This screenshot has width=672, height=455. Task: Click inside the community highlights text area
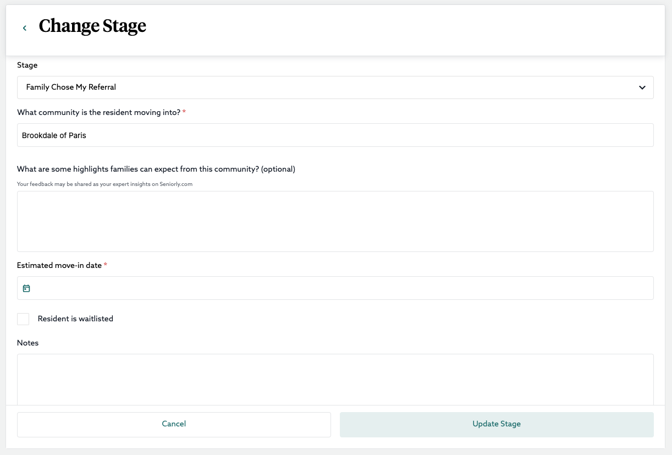[335, 221]
